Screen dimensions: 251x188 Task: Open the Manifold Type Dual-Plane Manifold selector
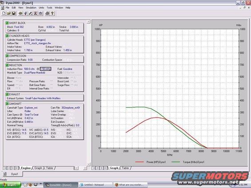35,73
